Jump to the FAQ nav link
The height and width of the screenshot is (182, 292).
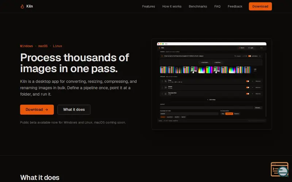[217, 6]
